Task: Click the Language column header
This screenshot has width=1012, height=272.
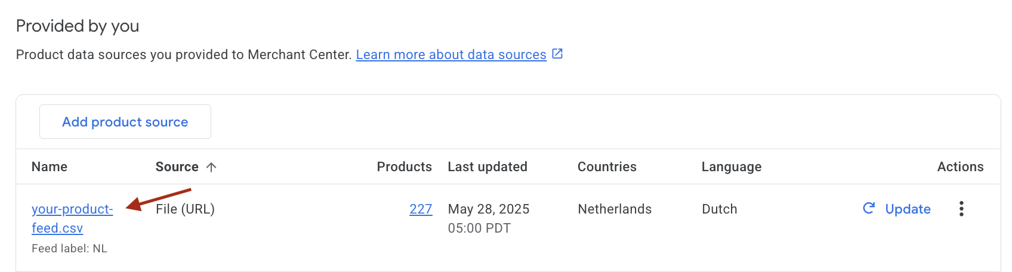Action: tap(732, 167)
